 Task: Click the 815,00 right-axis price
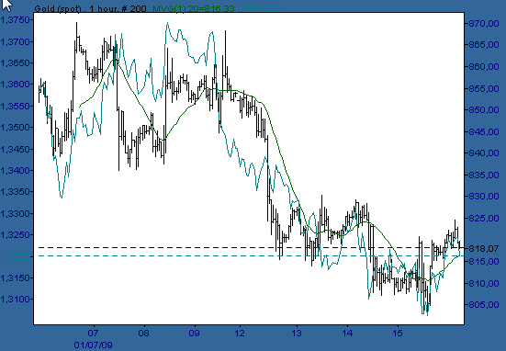click(483, 261)
